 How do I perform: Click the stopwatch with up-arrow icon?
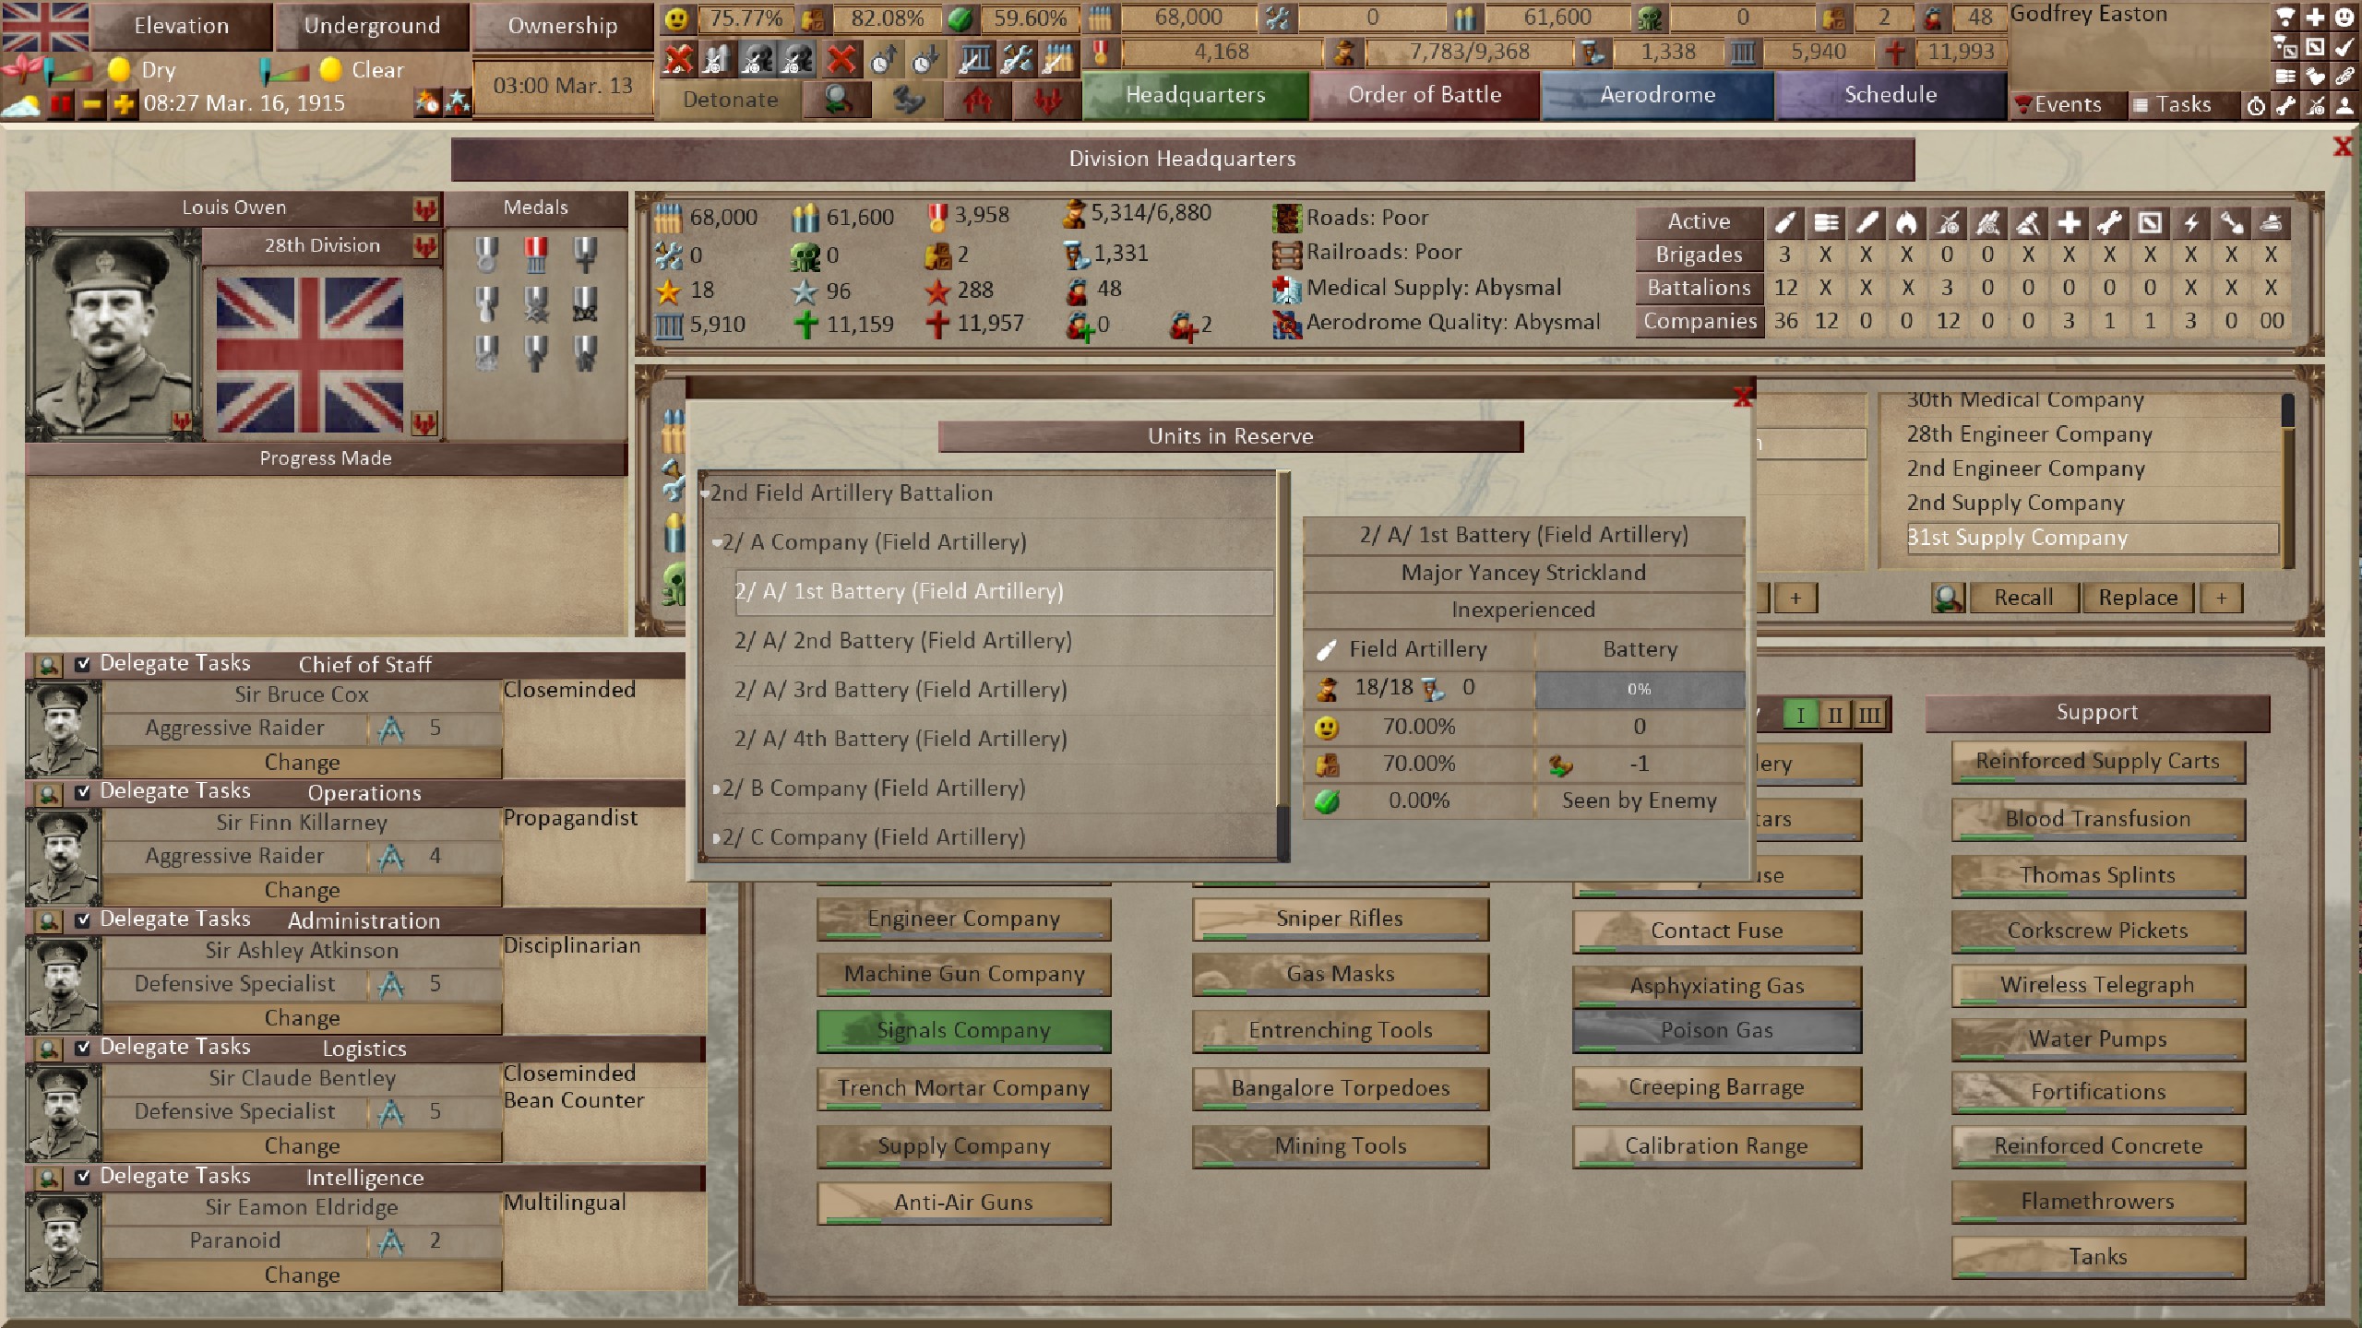pyautogui.click(x=884, y=60)
